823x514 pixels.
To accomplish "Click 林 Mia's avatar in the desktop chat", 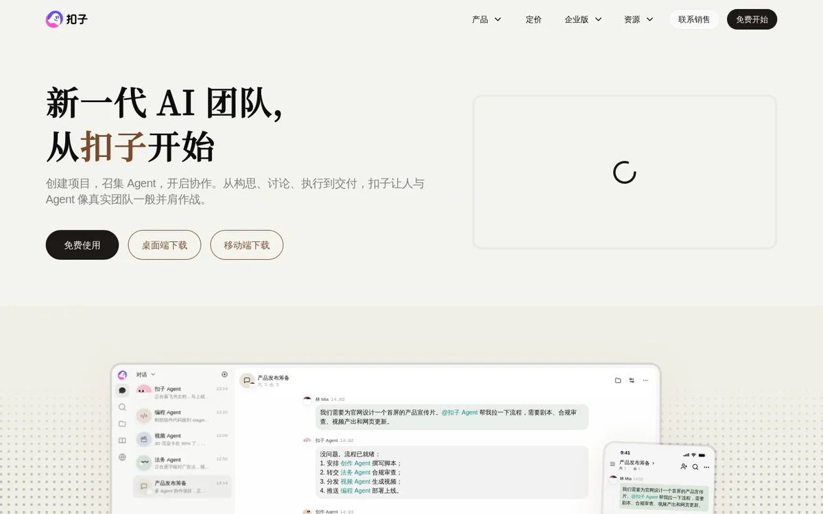I will (307, 400).
